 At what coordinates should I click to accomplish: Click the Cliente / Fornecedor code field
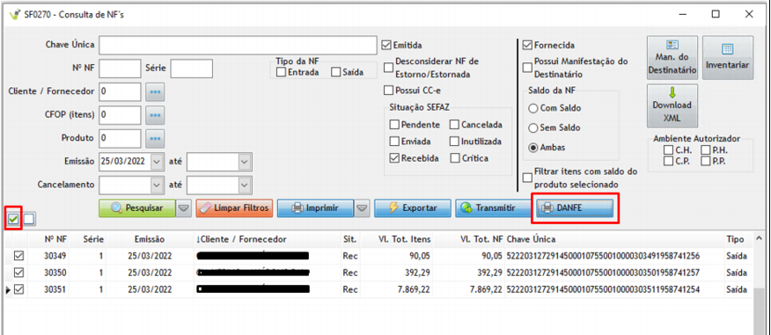120,91
